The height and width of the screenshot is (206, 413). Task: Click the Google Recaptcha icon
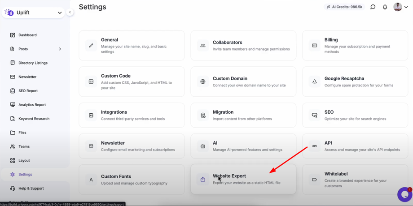[315, 82]
